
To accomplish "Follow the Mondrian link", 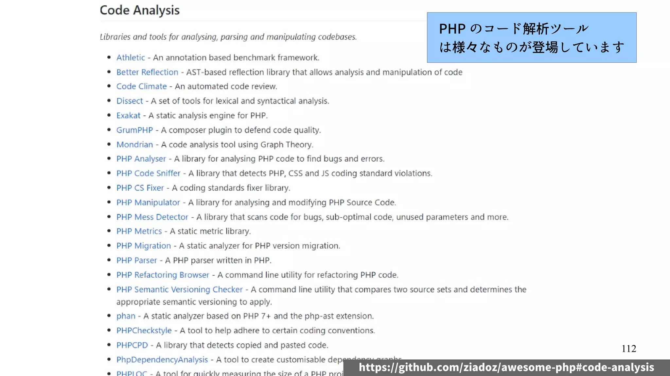I will 134,144.
